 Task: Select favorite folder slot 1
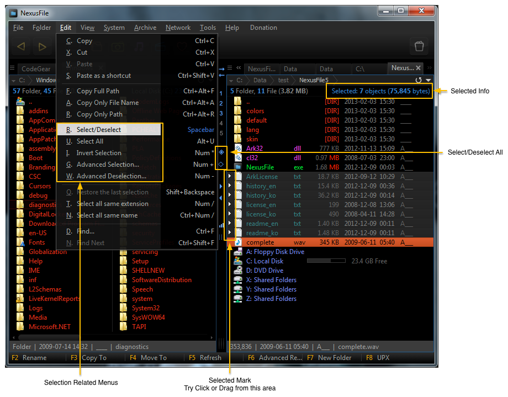point(221,94)
